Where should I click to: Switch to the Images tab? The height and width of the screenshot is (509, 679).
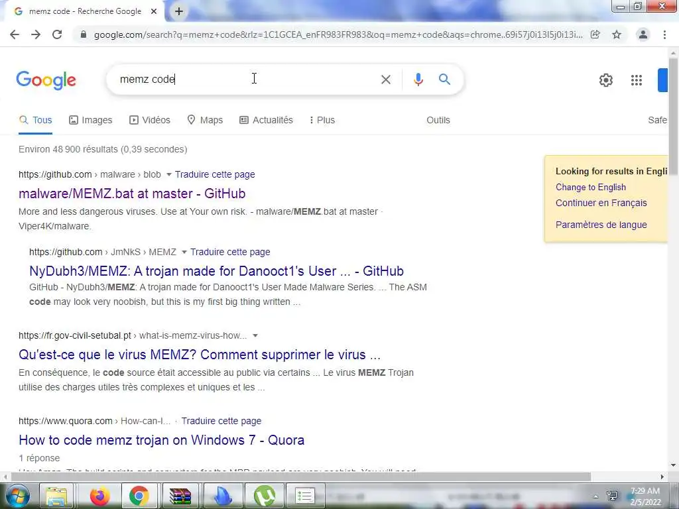(x=90, y=121)
